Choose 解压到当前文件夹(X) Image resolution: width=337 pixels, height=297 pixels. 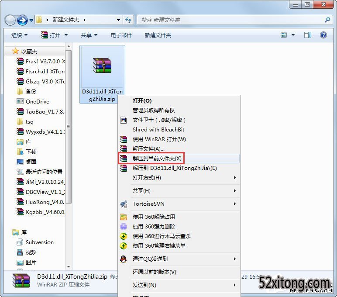179,159
